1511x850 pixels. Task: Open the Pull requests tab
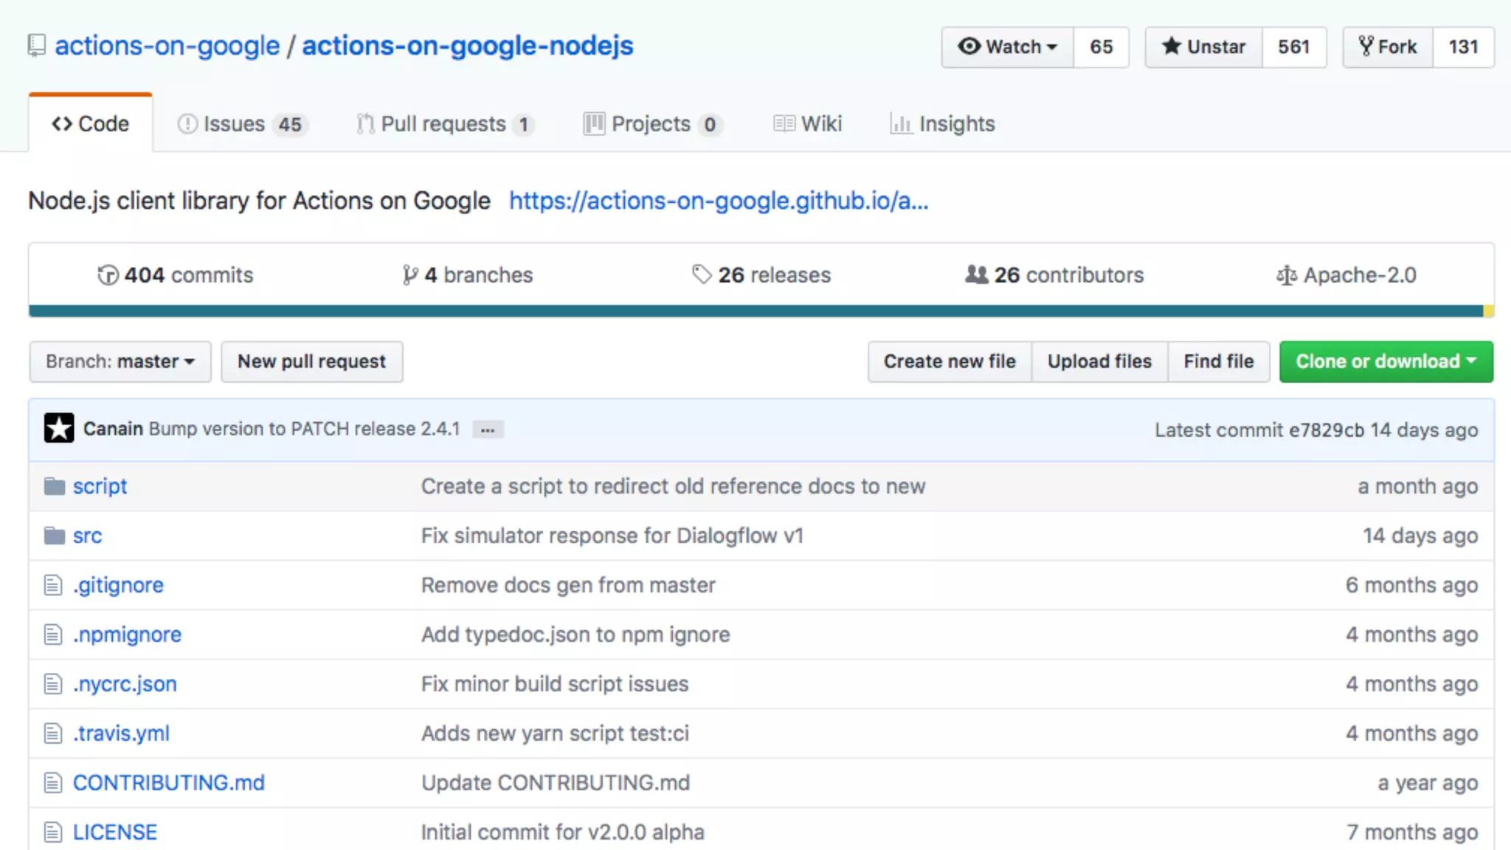pyautogui.click(x=444, y=124)
